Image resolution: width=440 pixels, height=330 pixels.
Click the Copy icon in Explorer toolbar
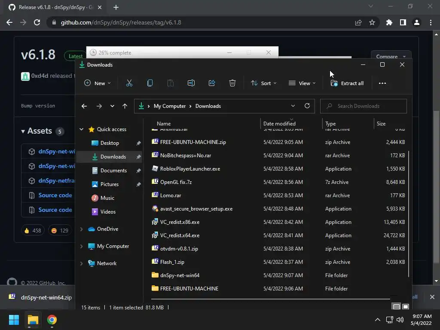tap(150, 83)
